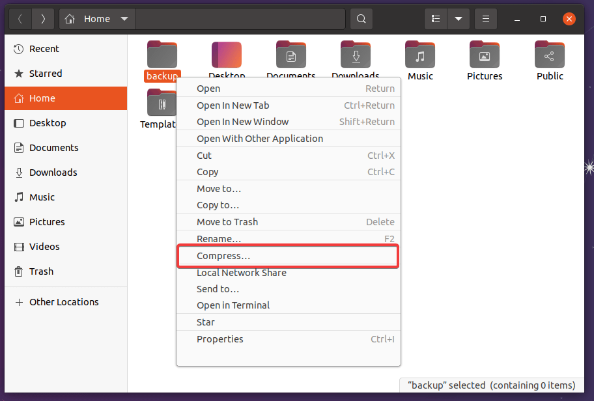Open the Recent sidebar entry
Viewport: 594px width, 401px height.
(43, 48)
